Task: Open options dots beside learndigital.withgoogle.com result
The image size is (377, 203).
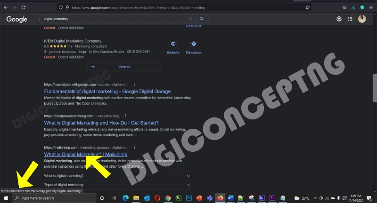Action: click(x=134, y=85)
